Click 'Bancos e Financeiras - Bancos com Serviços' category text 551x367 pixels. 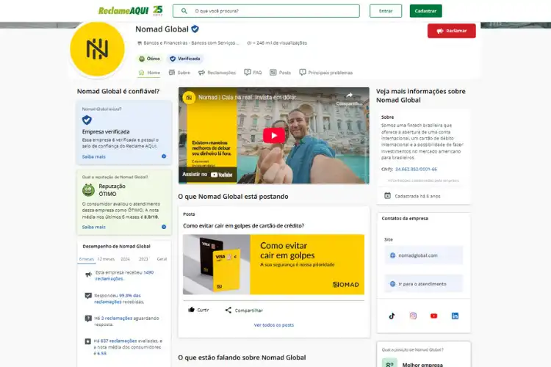pyautogui.click(x=191, y=43)
